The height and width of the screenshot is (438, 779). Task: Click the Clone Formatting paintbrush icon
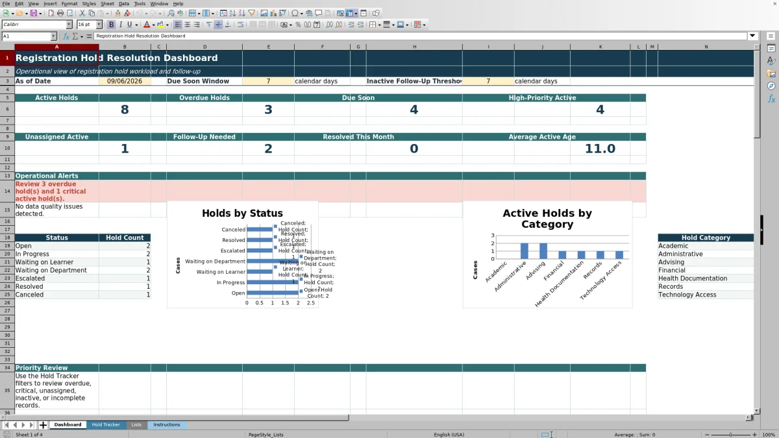[x=117, y=13]
